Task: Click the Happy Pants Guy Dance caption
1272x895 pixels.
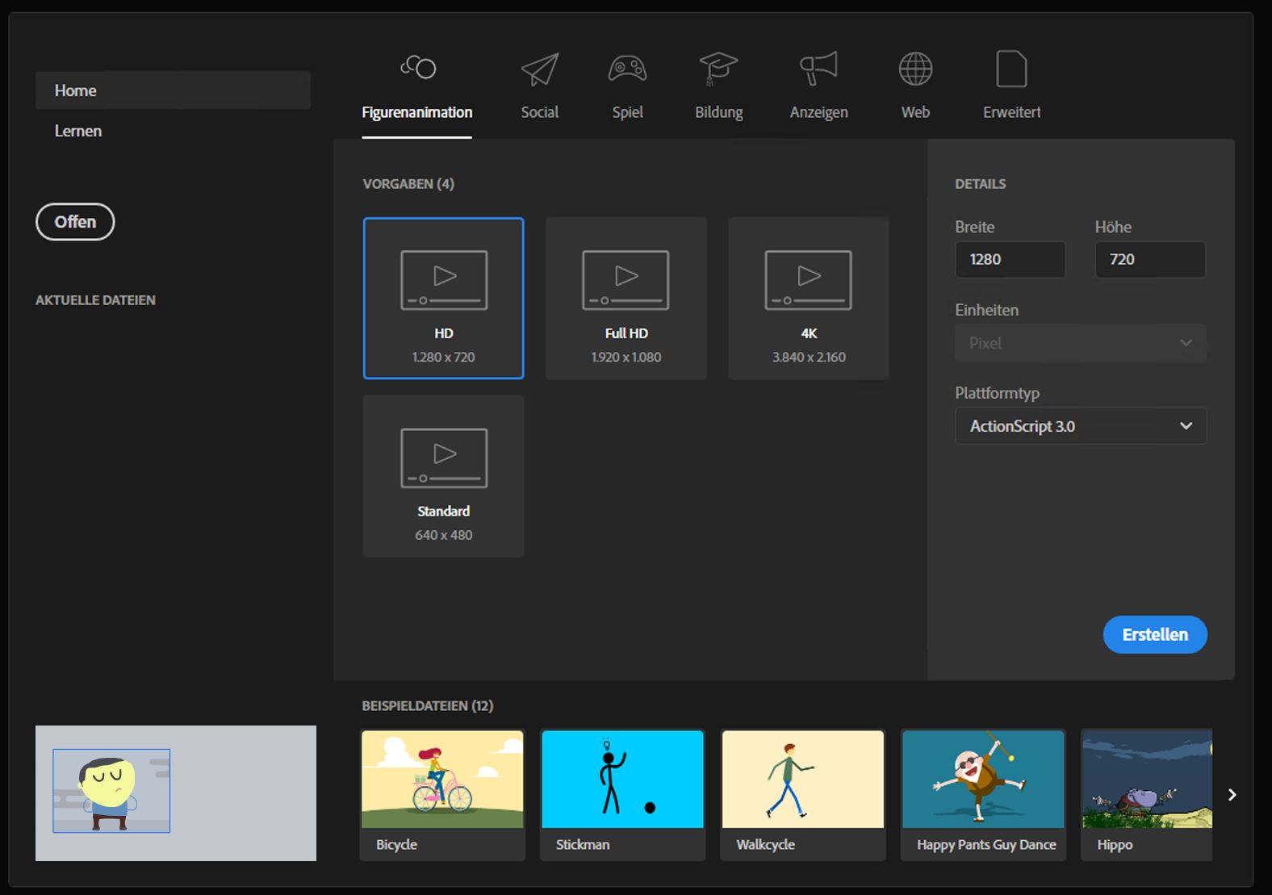Action: click(x=986, y=844)
